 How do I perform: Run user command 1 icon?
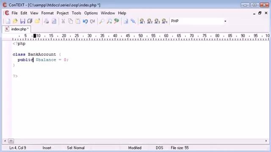pyautogui.click(x=142, y=21)
